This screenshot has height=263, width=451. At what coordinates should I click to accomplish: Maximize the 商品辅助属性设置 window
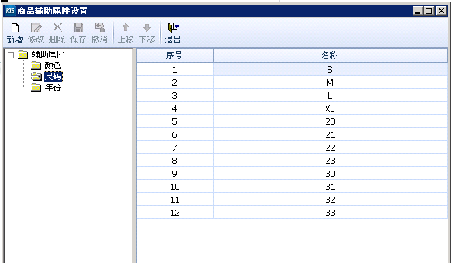[428, 11]
